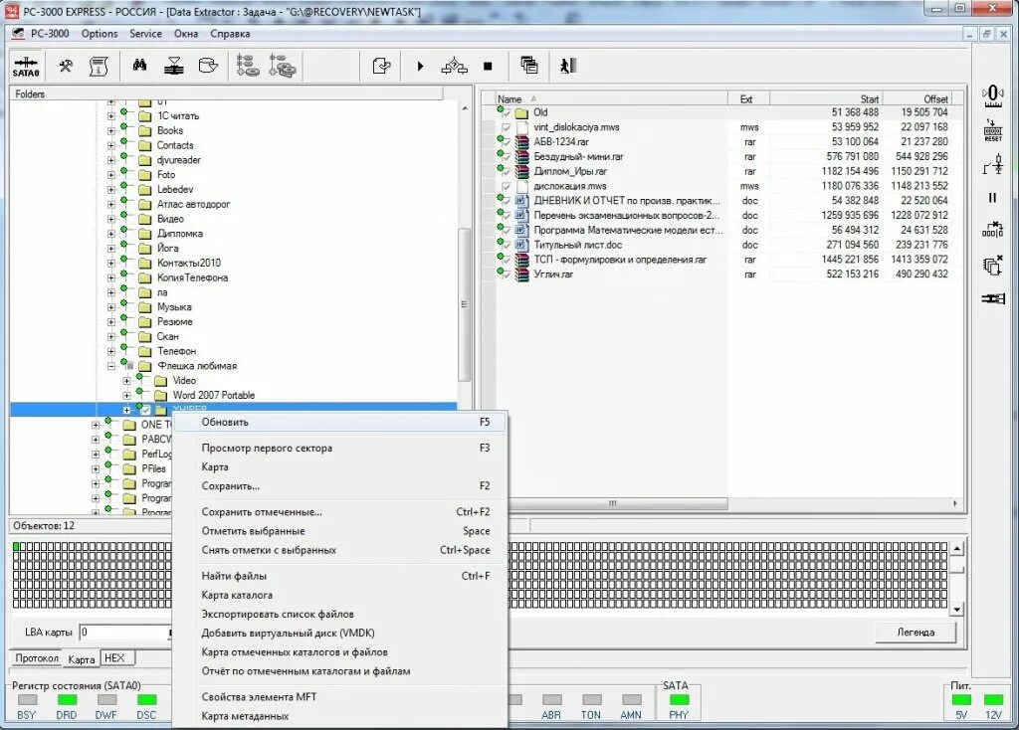Screen dimensions: 1019x730
Task: Click the running man exit icon
Action: (x=567, y=65)
